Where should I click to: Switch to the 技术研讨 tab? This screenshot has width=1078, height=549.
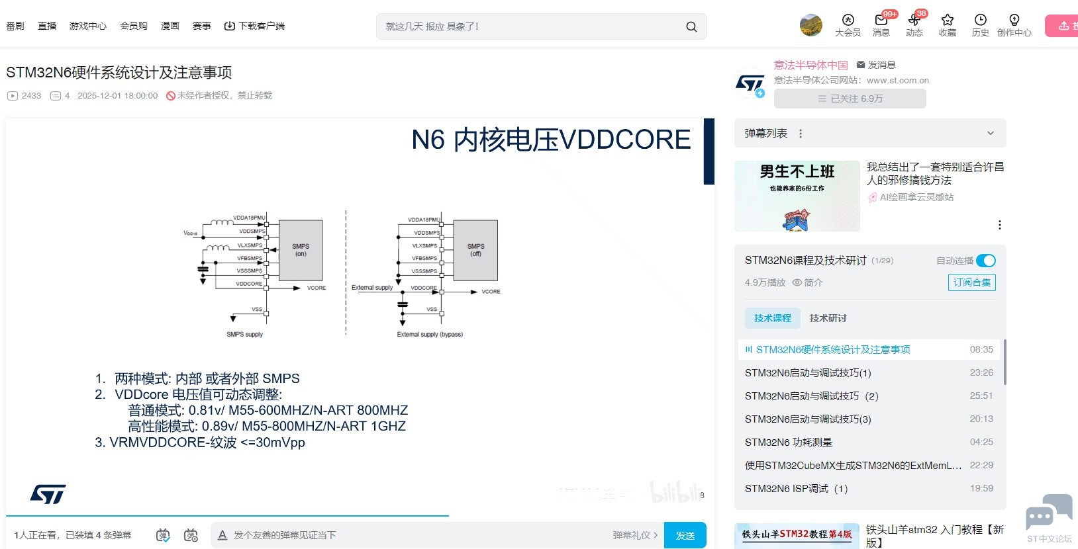tap(828, 318)
